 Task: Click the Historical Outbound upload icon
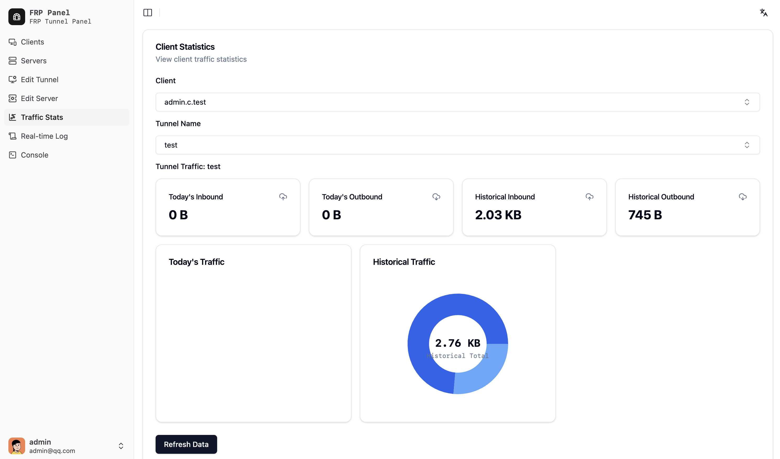click(742, 197)
